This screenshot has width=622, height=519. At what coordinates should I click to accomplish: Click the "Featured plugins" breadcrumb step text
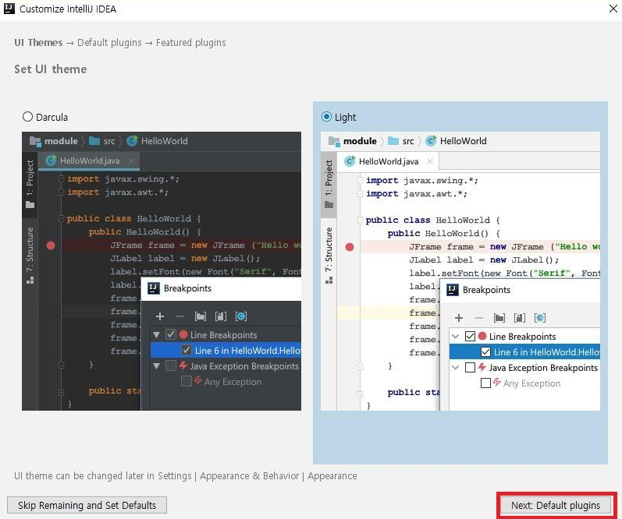point(190,42)
